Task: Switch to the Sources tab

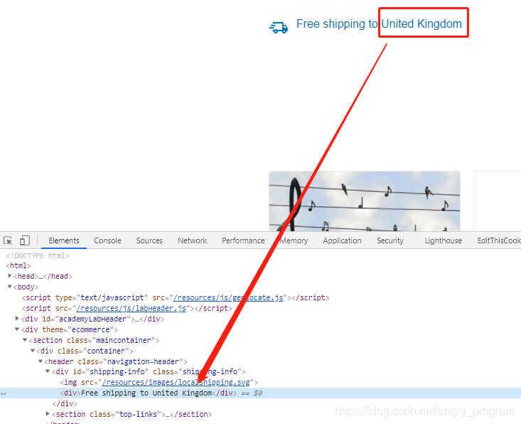Action: click(x=149, y=240)
